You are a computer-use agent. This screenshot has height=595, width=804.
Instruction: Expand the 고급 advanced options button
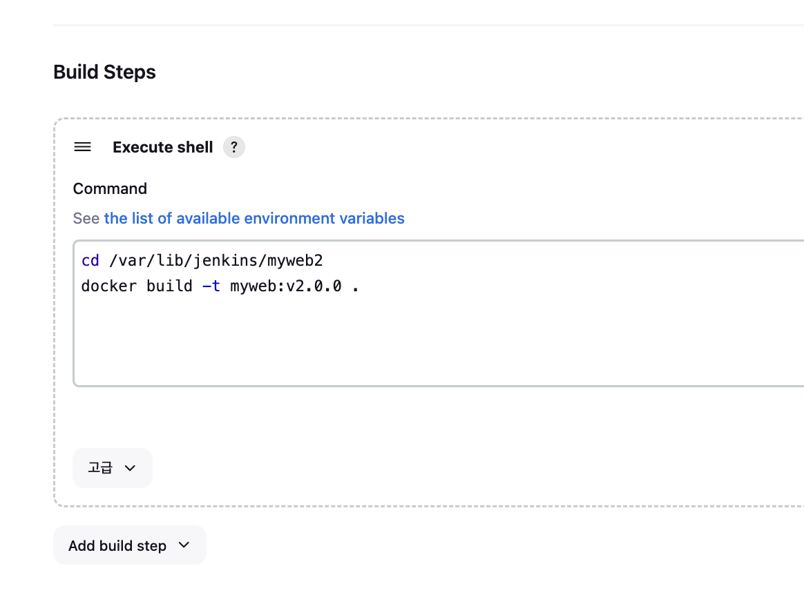tap(112, 468)
